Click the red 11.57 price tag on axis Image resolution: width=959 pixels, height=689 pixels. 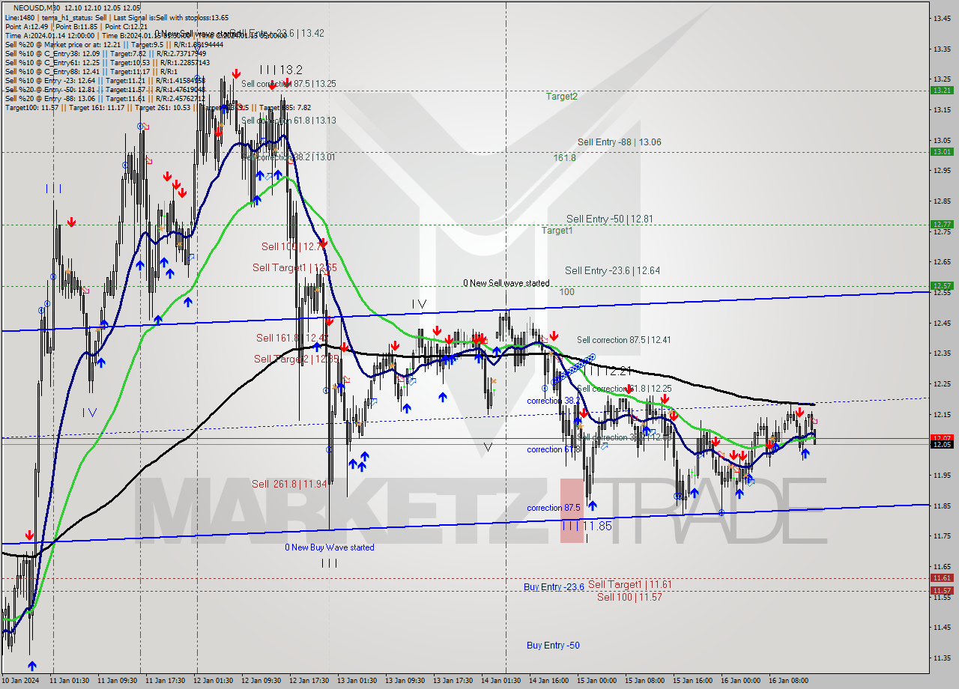[x=941, y=590]
